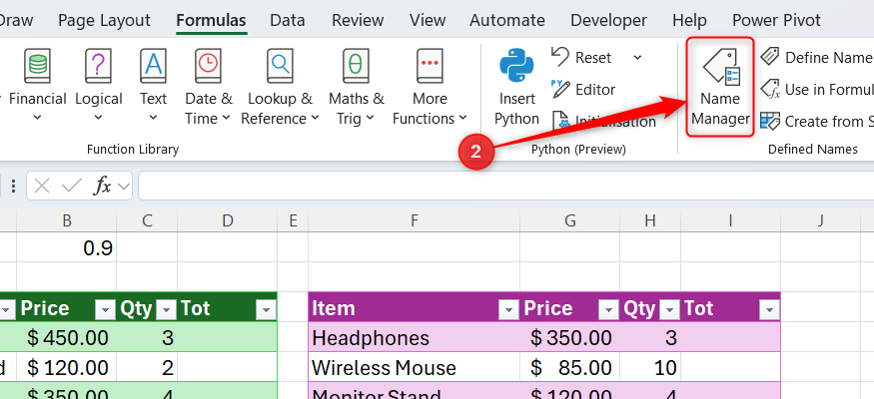This screenshot has width=874, height=399.
Task: Open green table Qty filter dropdown
Action: (165, 309)
